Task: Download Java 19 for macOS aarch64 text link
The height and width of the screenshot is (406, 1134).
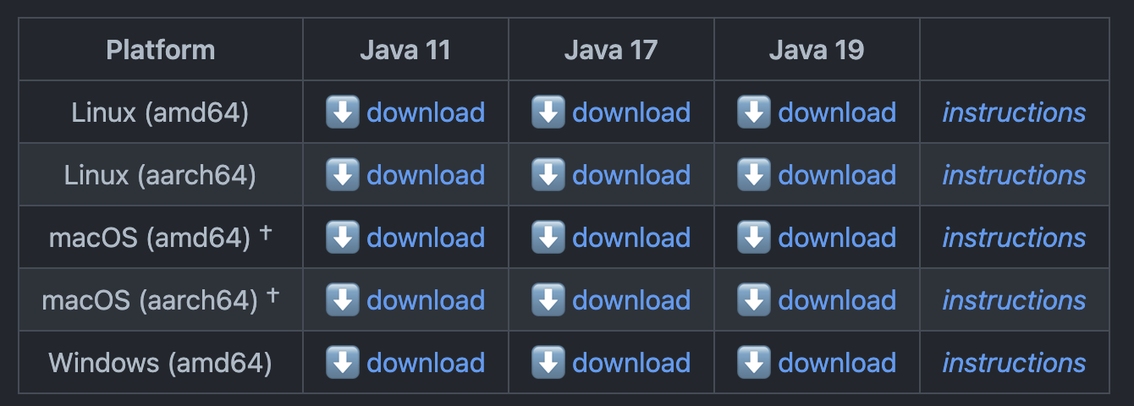Action: (x=837, y=299)
